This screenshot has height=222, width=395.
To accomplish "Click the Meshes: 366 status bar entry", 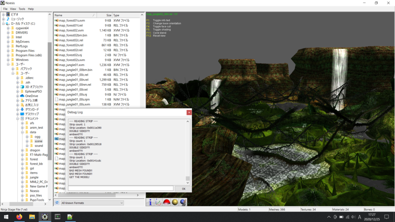I will 277,209.
